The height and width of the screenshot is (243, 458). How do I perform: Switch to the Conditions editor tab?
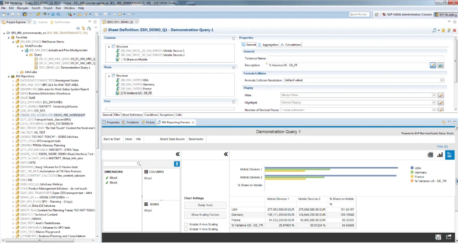151,115
